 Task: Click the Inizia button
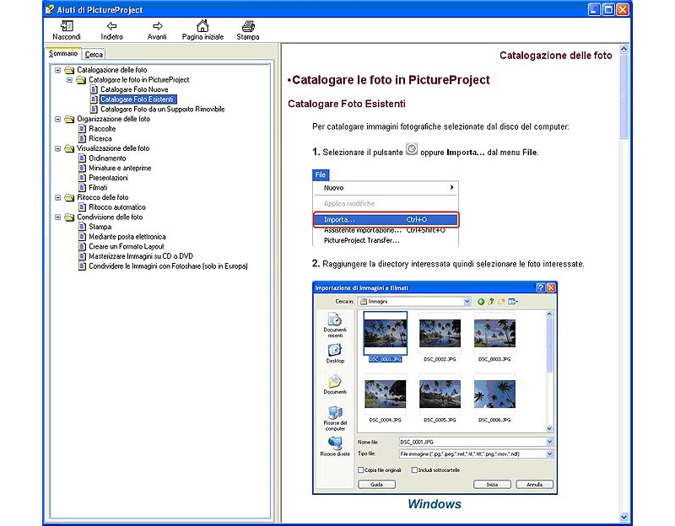tap(492, 485)
